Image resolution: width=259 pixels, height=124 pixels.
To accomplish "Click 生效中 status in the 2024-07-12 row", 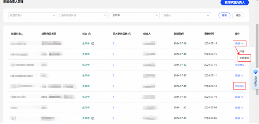I will pos(86,65).
